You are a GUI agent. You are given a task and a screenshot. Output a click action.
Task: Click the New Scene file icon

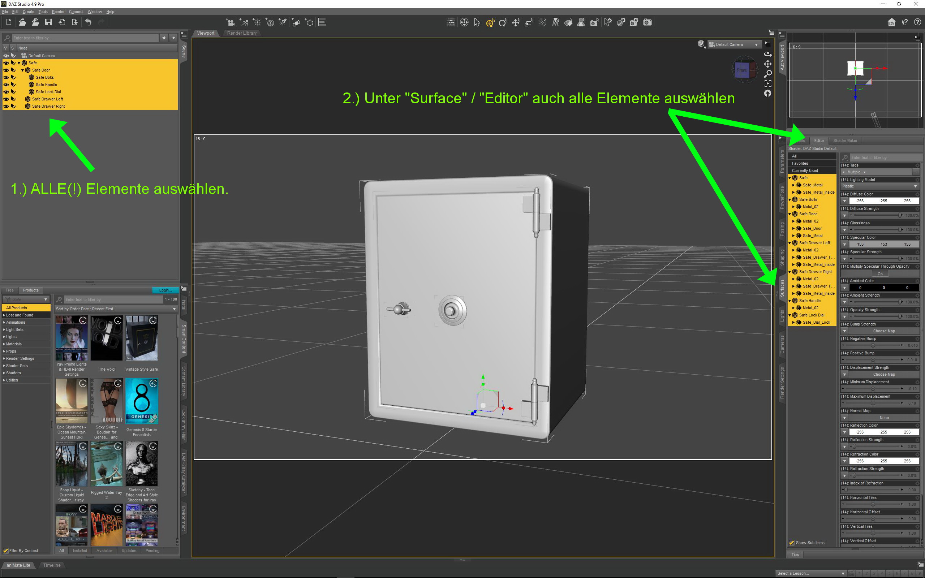click(9, 22)
